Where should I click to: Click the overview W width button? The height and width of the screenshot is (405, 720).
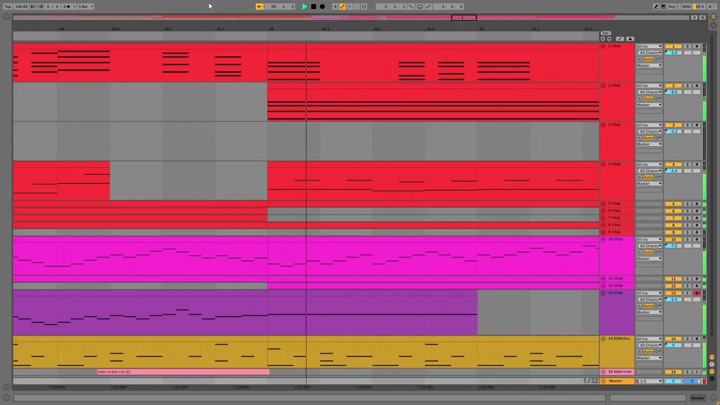tap(703, 17)
